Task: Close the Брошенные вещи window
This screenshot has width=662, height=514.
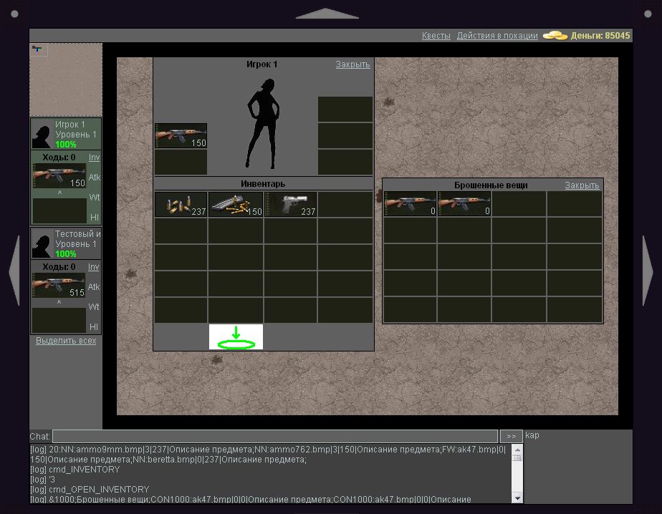Action: click(x=582, y=185)
